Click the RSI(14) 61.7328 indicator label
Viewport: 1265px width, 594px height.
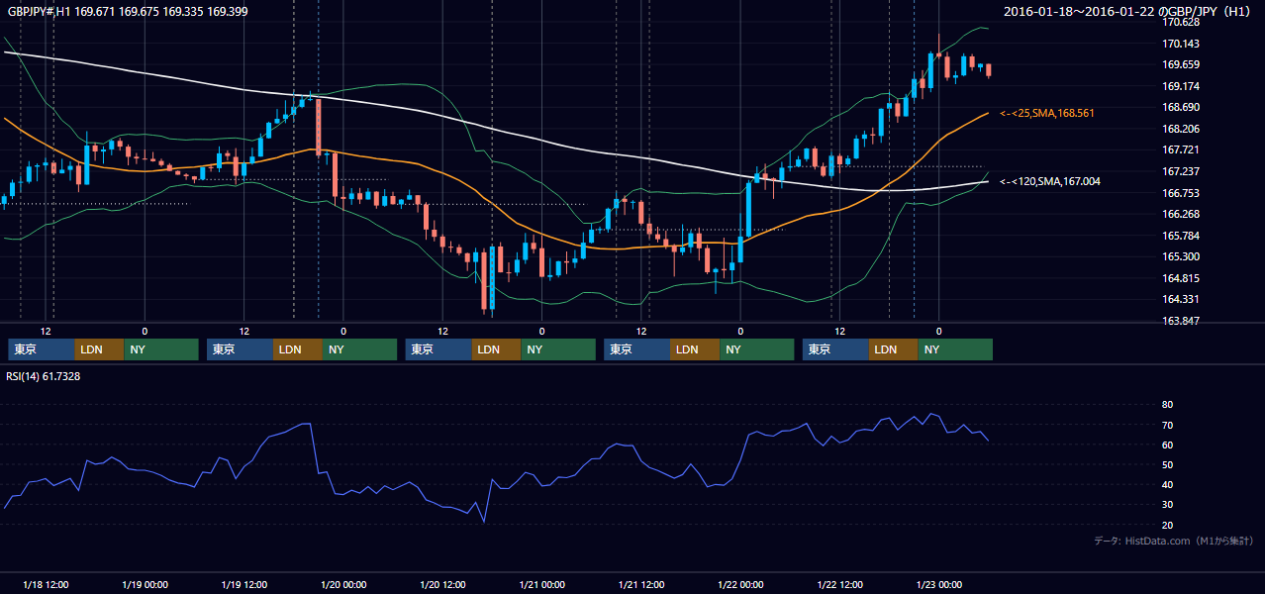point(44,376)
